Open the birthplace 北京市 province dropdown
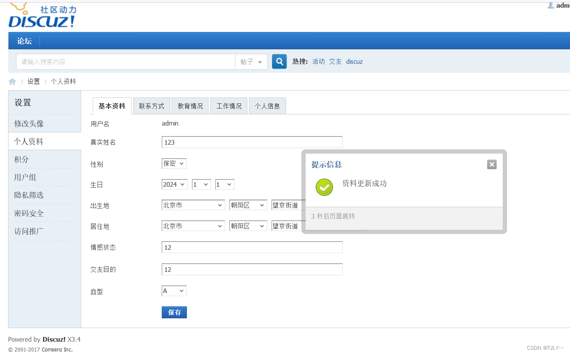Viewport: 570px width, 354px height. 193,205
